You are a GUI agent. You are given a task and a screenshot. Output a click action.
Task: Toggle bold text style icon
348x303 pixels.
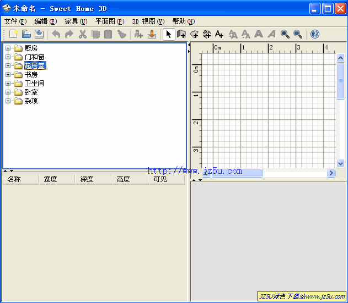(x=259, y=34)
